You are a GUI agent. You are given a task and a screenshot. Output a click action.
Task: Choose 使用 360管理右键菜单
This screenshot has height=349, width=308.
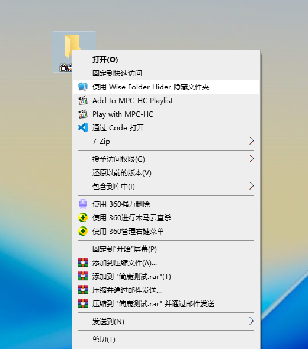pyautogui.click(x=166, y=231)
